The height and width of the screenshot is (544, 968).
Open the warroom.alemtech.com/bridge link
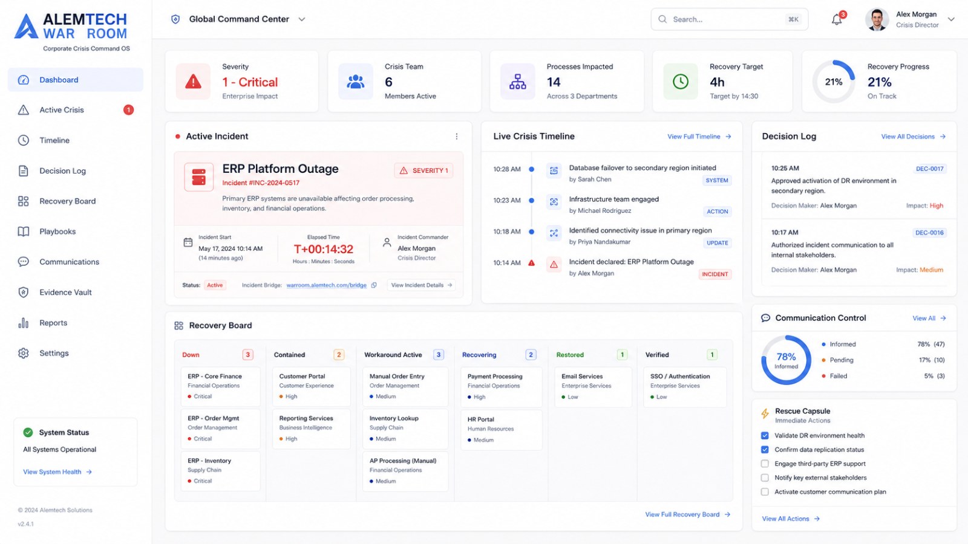[x=326, y=285]
